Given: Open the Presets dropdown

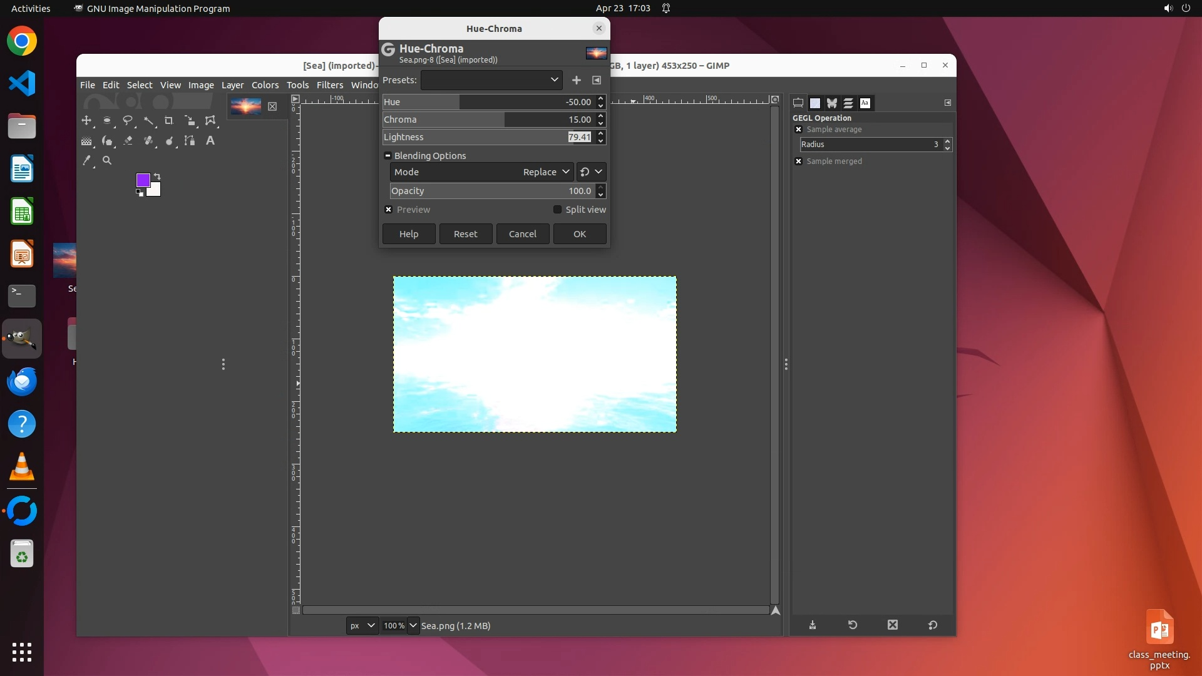Looking at the screenshot, I should point(491,80).
